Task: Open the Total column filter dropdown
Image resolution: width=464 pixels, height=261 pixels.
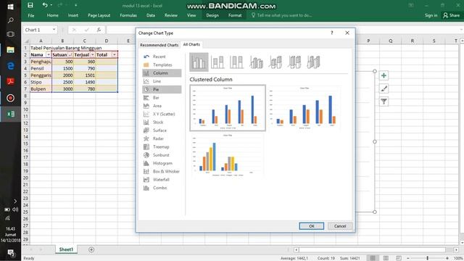Action: 115,55
